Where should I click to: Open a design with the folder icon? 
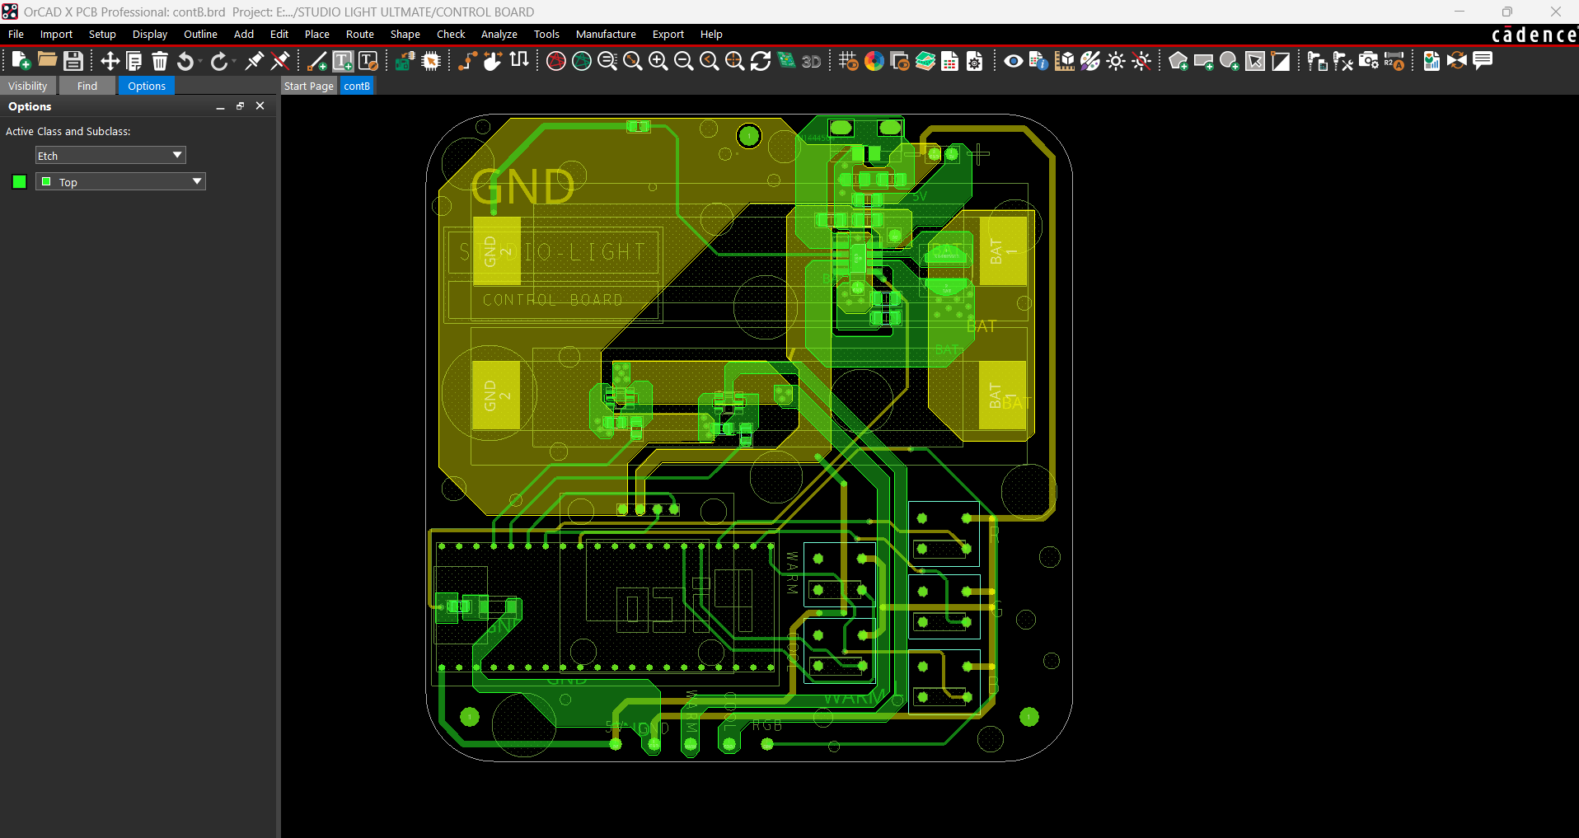pyautogui.click(x=47, y=61)
